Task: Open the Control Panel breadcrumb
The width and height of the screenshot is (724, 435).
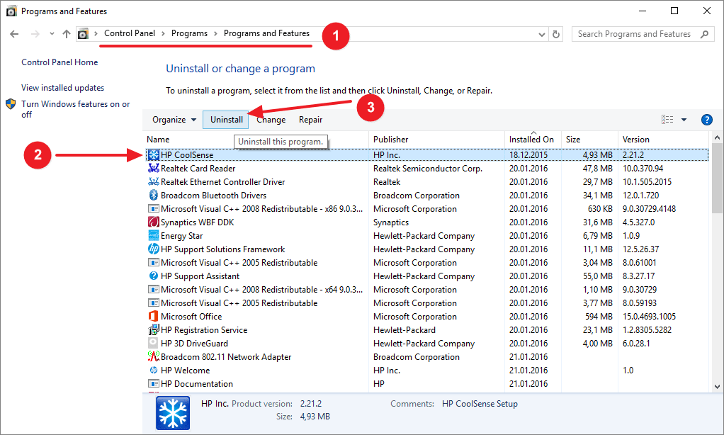Action: 130,33
